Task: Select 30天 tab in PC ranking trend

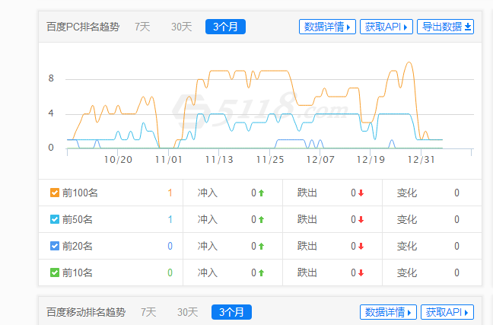Action: point(181,27)
